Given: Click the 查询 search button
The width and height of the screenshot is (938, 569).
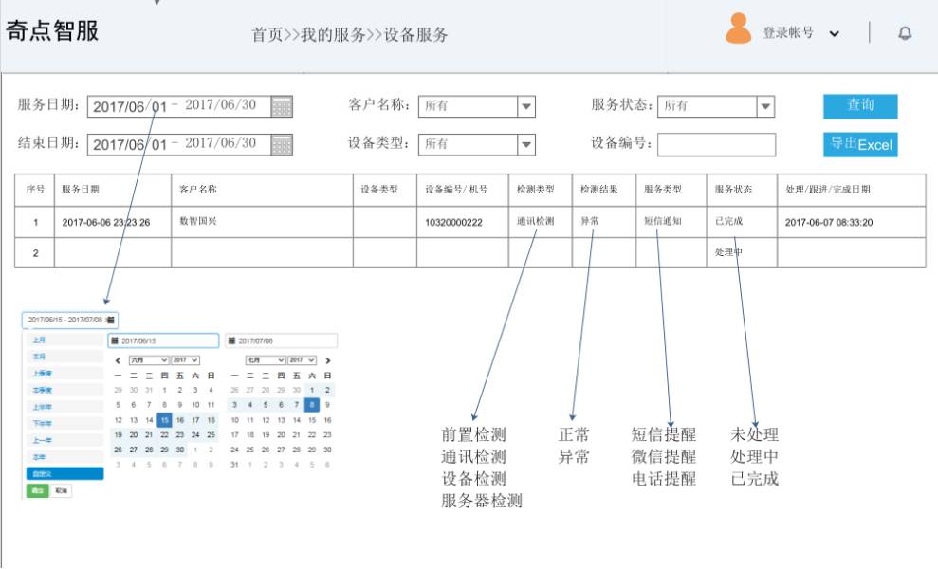Looking at the screenshot, I should pyautogui.click(x=859, y=106).
